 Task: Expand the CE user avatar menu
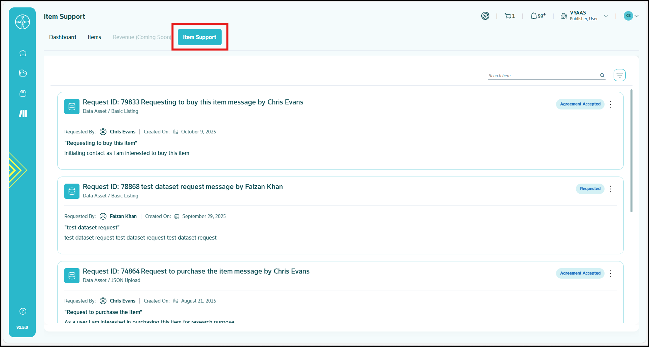pos(631,16)
